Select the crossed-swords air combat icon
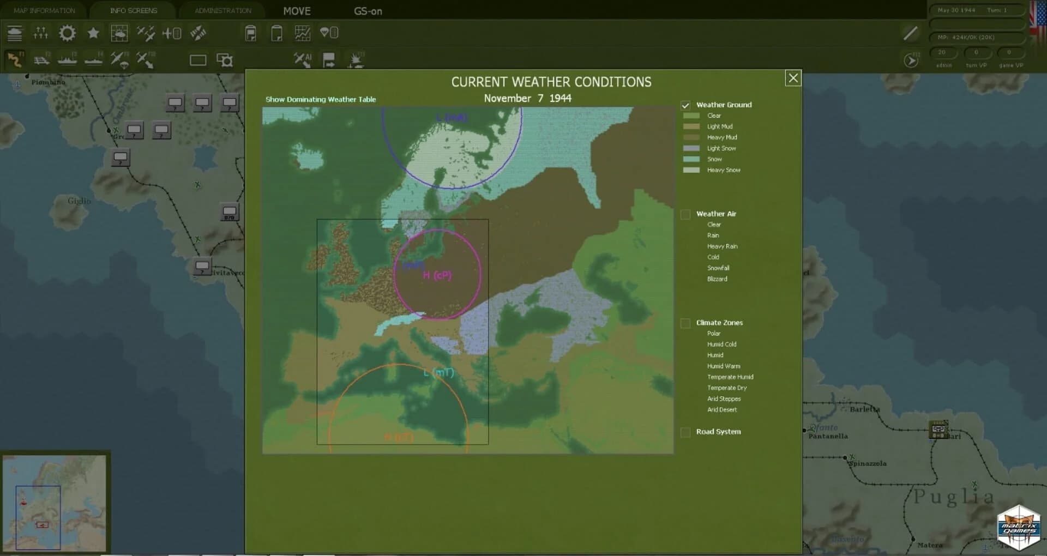 [146, 33]
